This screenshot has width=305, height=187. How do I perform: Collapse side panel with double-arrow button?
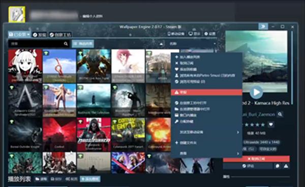point(263,26)
